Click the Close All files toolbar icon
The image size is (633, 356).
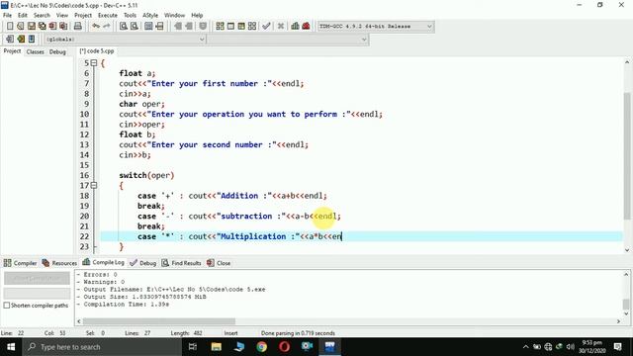click(63, 27)
